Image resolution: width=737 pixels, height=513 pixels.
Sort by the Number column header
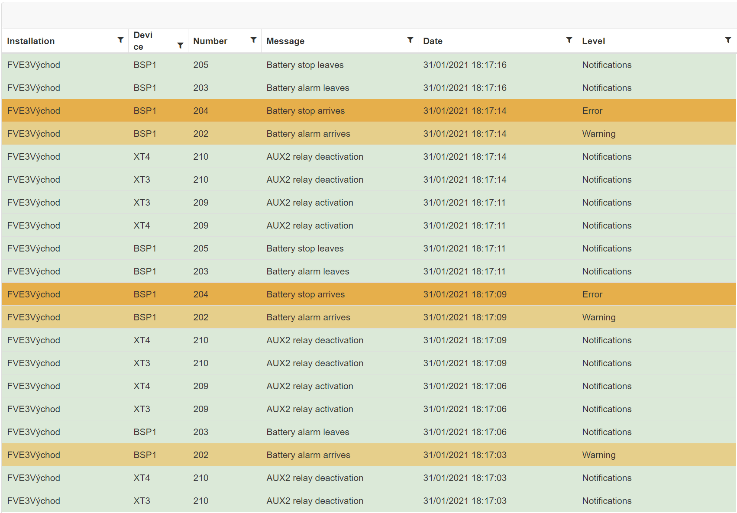210,41
